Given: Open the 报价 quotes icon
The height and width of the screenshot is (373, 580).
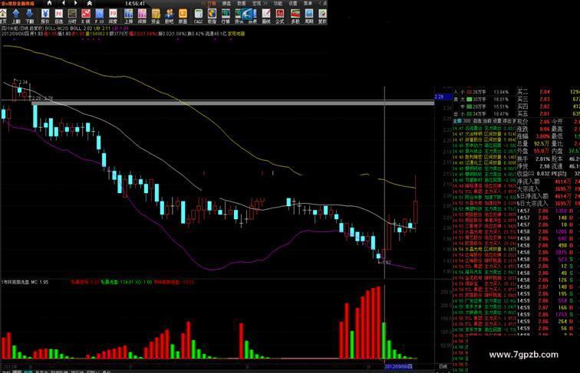Looking at the screenshot, I should coord(44,16).
